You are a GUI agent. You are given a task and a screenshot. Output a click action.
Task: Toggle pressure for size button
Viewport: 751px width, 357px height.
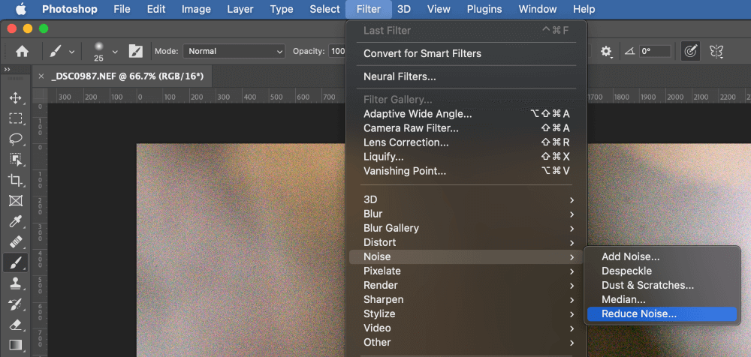coord(689,52)
